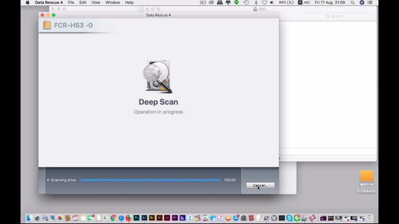Viewport: 399px width, 224px height.
Task: Open Messages in the Dock
Action: click(213, 218)
